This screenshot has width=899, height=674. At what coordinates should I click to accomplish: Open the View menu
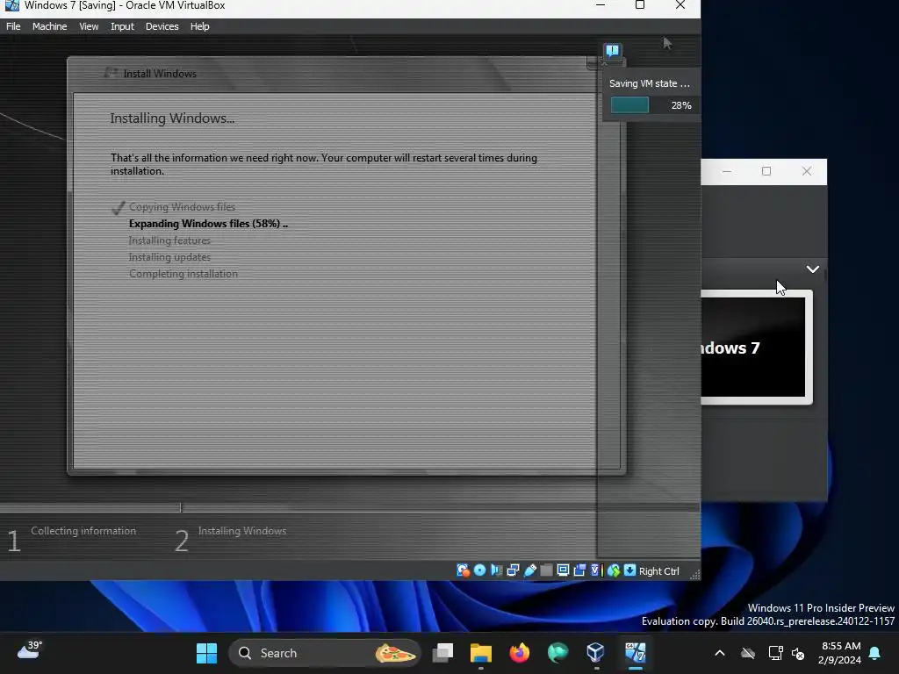pyautogui.click(x=89, y=26)
